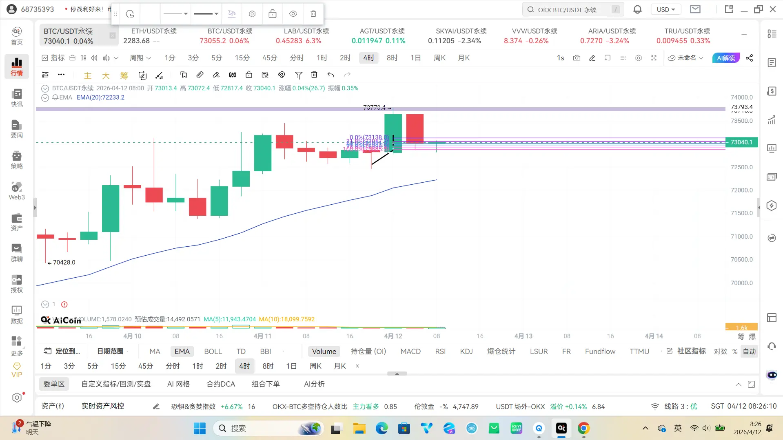This screenshot has height=440, width=783.
Task: Select the BOLL main indicator
Action: (x=213, y=352)
